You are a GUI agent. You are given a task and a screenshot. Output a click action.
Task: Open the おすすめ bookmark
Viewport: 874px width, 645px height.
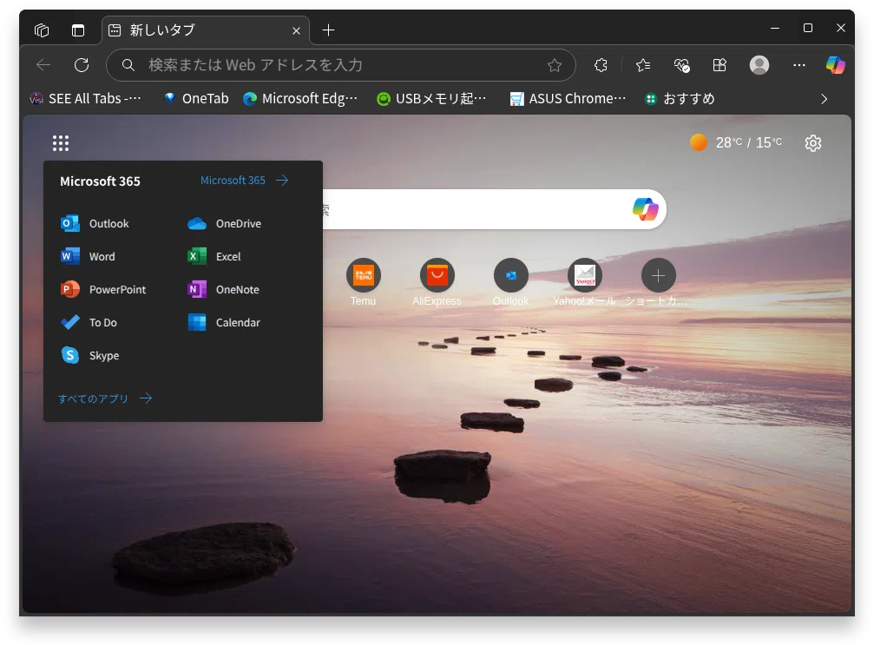[680, 99]
